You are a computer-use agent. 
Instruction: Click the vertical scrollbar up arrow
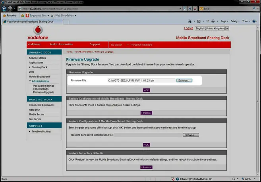[x=258, y=27]
